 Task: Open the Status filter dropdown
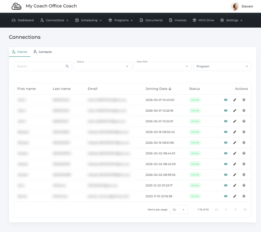coord(103,66)
